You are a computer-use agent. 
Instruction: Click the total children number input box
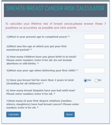(x=94, y=56)
